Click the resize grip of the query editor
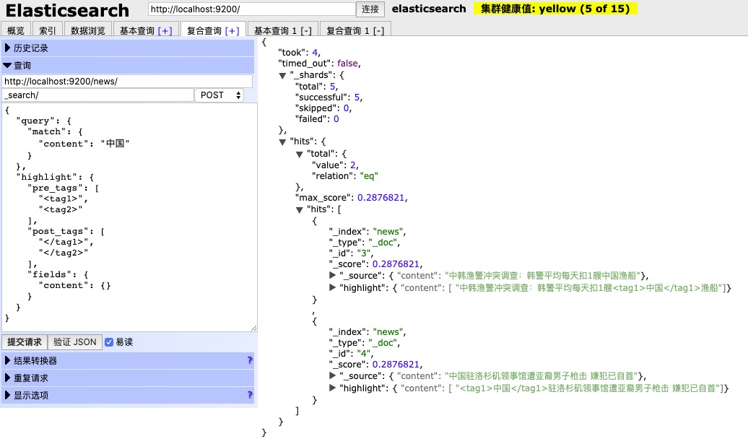The image size is (748, 444). 253,328
